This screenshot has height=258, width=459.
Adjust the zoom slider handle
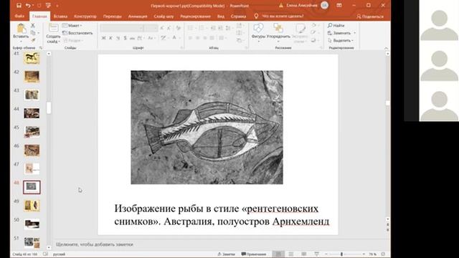click(341, 254)
